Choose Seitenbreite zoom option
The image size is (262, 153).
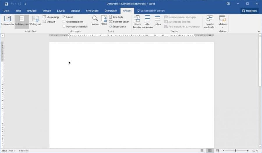[x=117, y=26]
